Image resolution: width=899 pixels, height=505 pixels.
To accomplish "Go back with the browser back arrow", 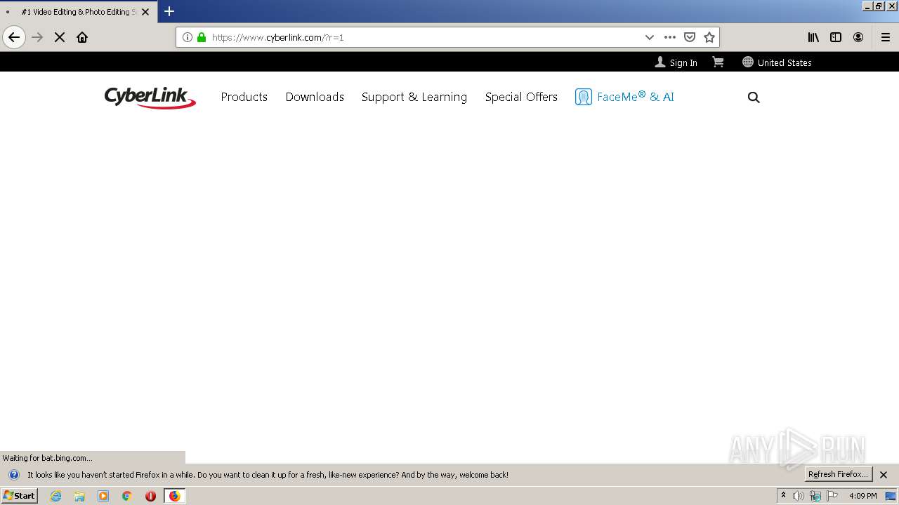I will [14, 37].
